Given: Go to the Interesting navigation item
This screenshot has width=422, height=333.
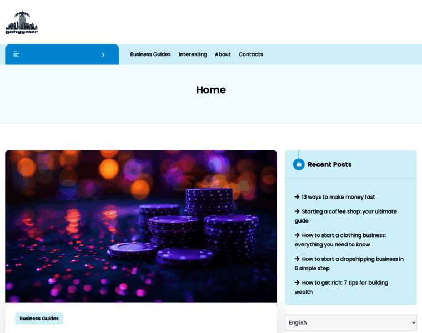Looking at the screenshot, I should coord(193,54).
